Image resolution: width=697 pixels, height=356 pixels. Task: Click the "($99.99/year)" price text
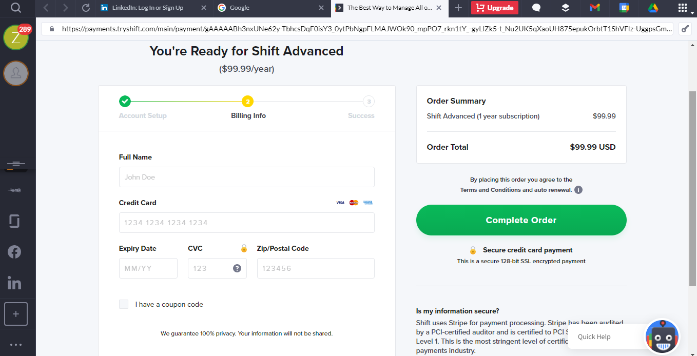click(246, 69)
